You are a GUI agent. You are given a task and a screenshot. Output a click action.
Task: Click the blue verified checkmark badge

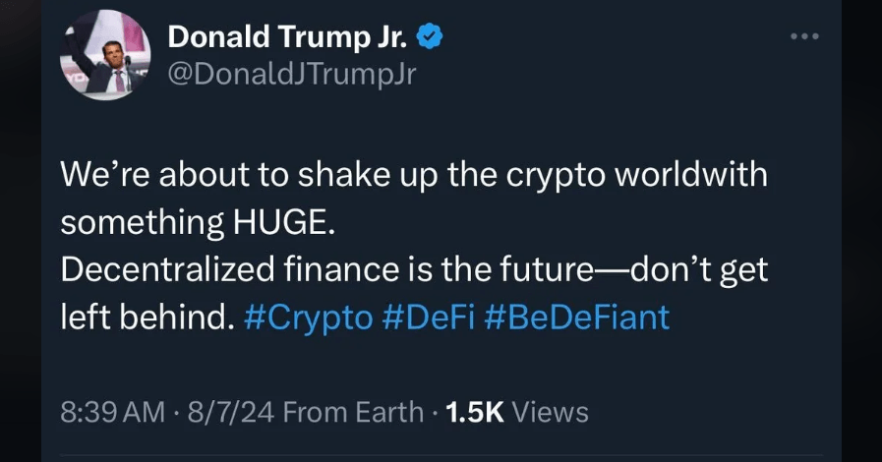pos(430,37)
